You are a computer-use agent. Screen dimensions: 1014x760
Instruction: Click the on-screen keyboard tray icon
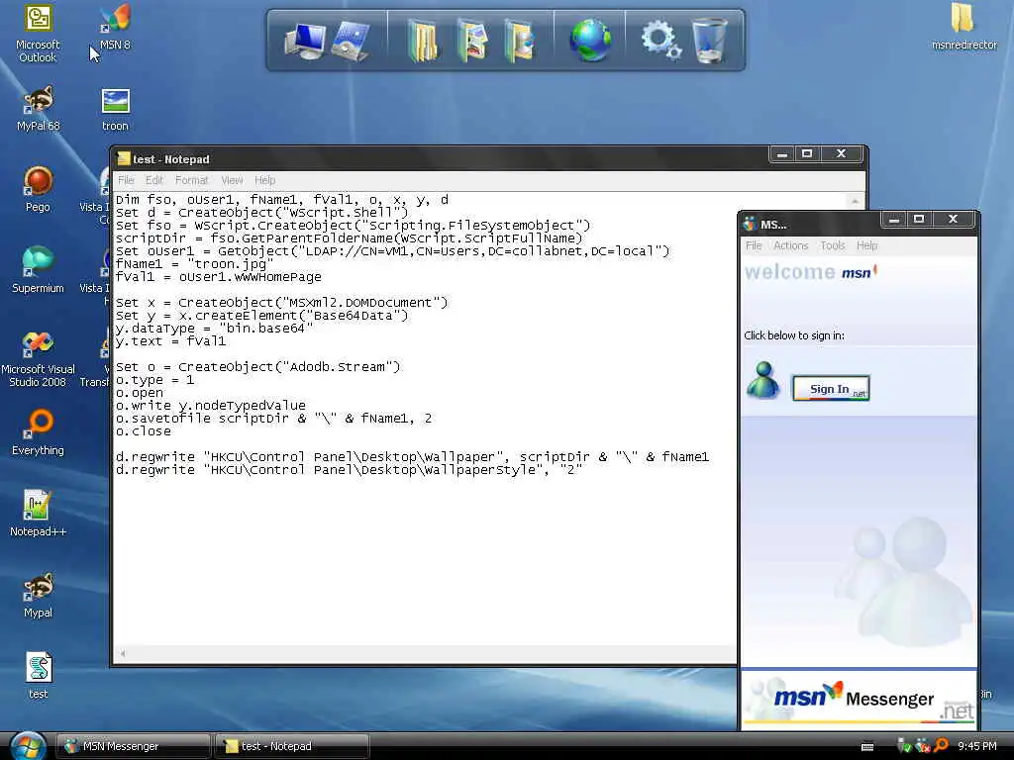point(867,746)
